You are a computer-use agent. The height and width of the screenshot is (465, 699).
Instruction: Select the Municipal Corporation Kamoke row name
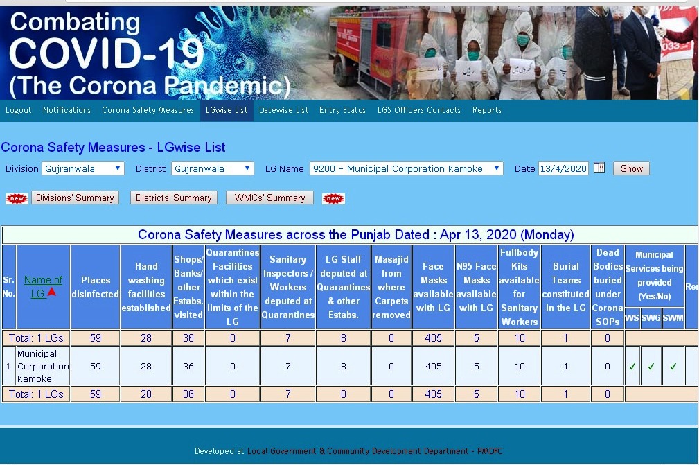pos(43,366)
